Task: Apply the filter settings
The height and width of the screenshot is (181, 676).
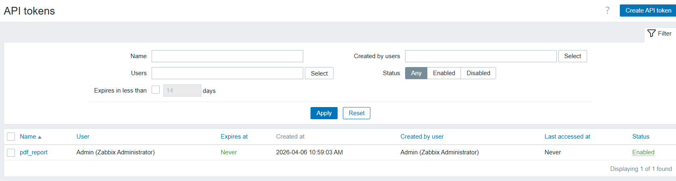Action: tap(324, 113)
